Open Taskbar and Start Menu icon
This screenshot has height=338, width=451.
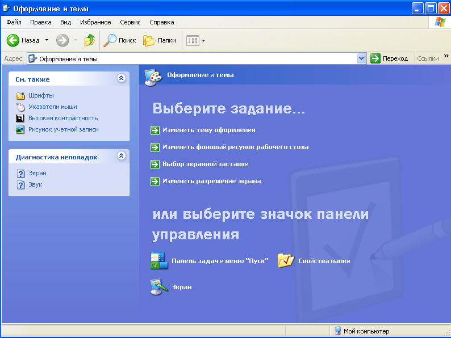pyautogui.click(x=159, y=260)
